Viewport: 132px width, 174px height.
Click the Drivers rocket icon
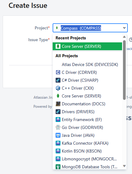[58, 112]
